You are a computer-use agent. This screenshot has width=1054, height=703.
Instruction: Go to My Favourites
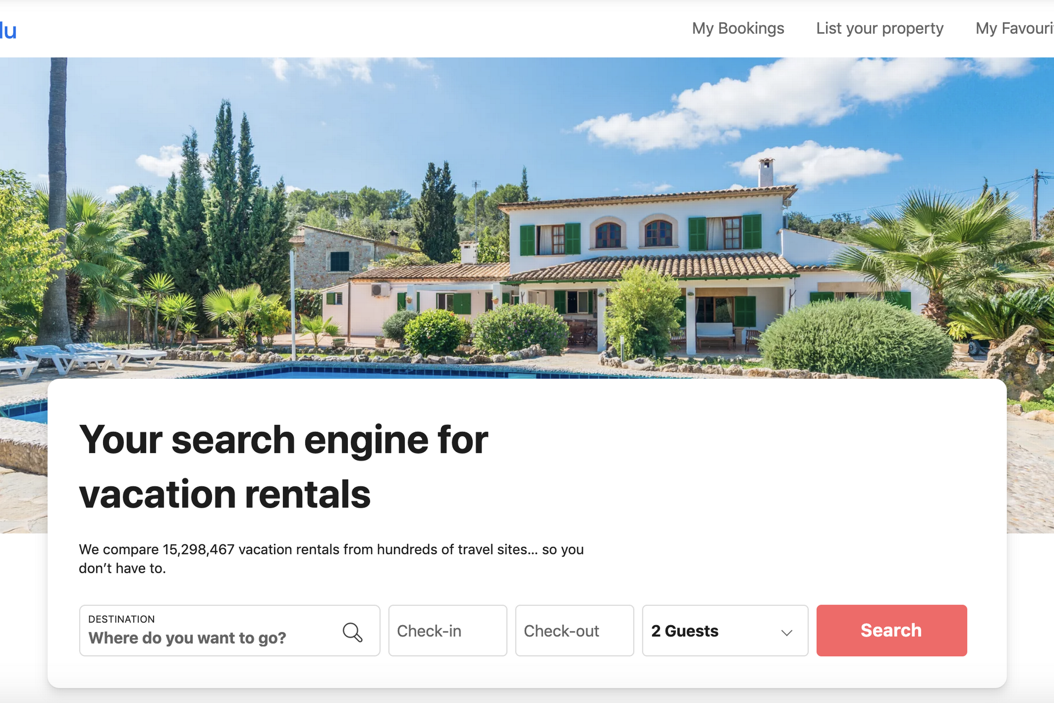click(1014, 28)
